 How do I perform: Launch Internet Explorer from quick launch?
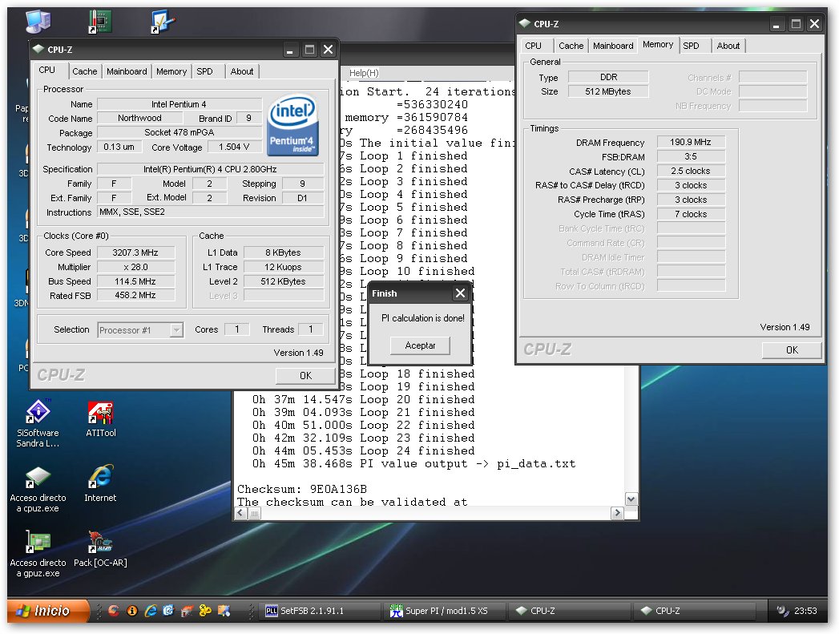click(151, 611)
